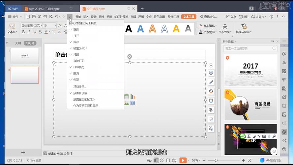293x165 pixels.
Task: Apply the yellow text style A preset
Action: point(176,29)
